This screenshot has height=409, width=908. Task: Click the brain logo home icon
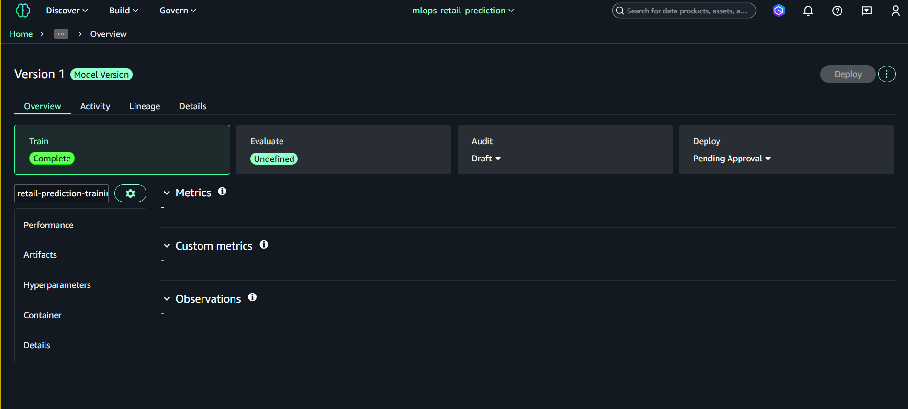[x=22, y=11]
